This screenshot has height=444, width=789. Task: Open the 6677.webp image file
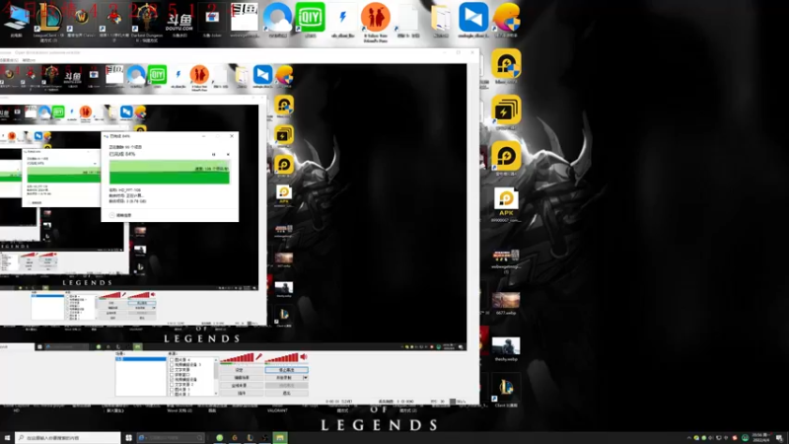pyautogui.click(x=506, y=303)
